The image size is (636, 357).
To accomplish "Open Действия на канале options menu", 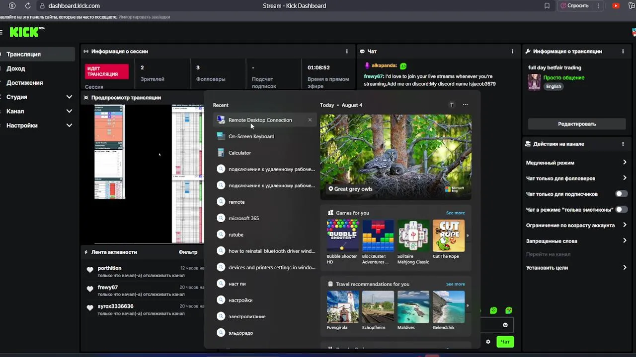I will click(x=623, y=144).
